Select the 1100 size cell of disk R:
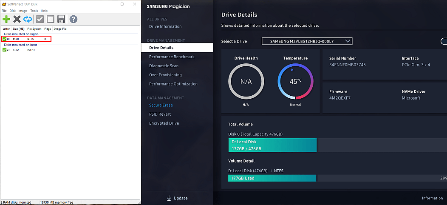Image resolution: width=447 pixels, height=205 pixels. (16, 39)
